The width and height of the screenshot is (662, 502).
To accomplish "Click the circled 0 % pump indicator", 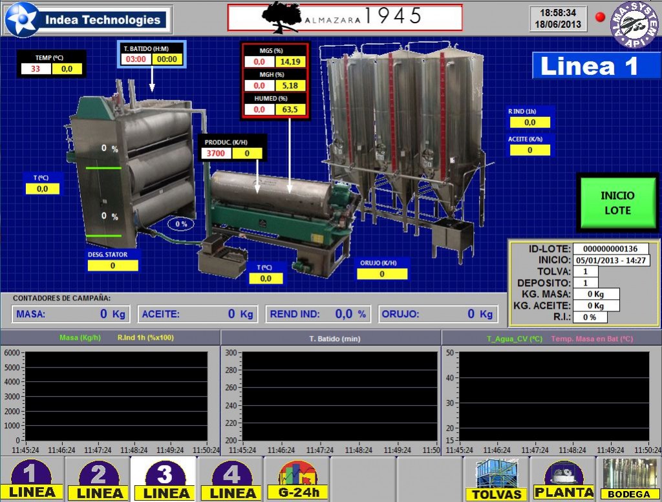I will pos(181,224).
